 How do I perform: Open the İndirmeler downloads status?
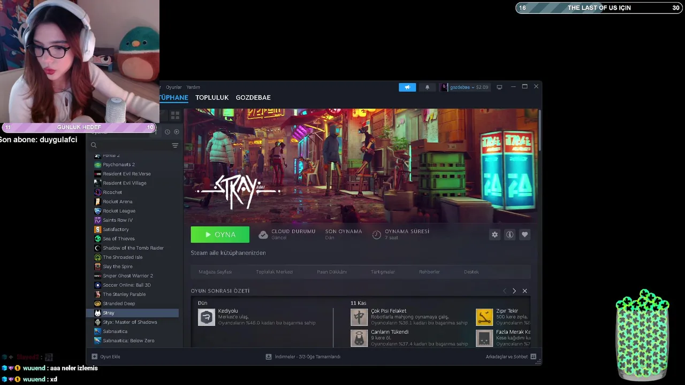point(303,357)
